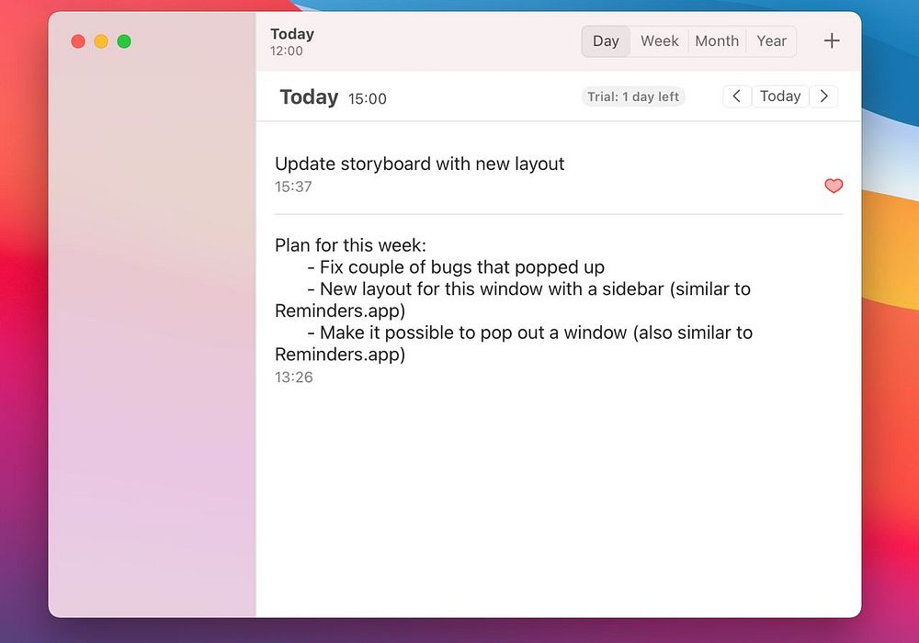The width and height of the screenshot is (919, 643).
Task: Select note 'Update storyboard with new layout'
Action: pos(419,164)
